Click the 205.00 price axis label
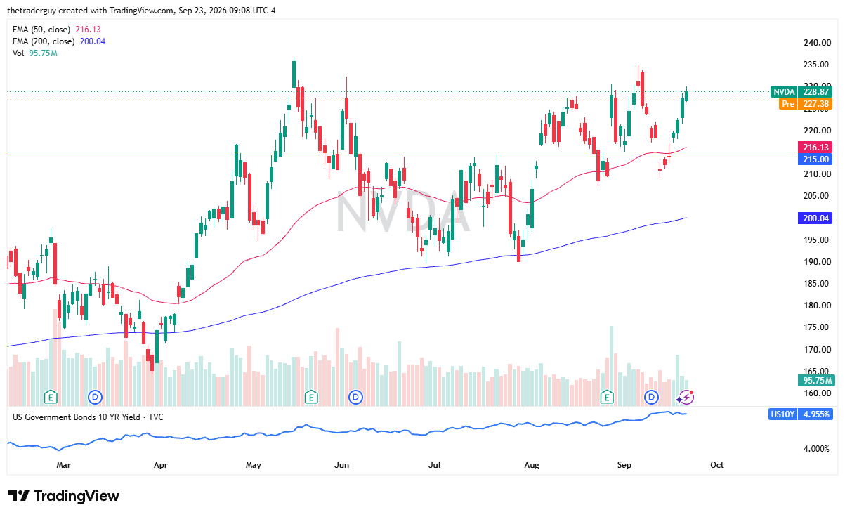 point(818,196)
